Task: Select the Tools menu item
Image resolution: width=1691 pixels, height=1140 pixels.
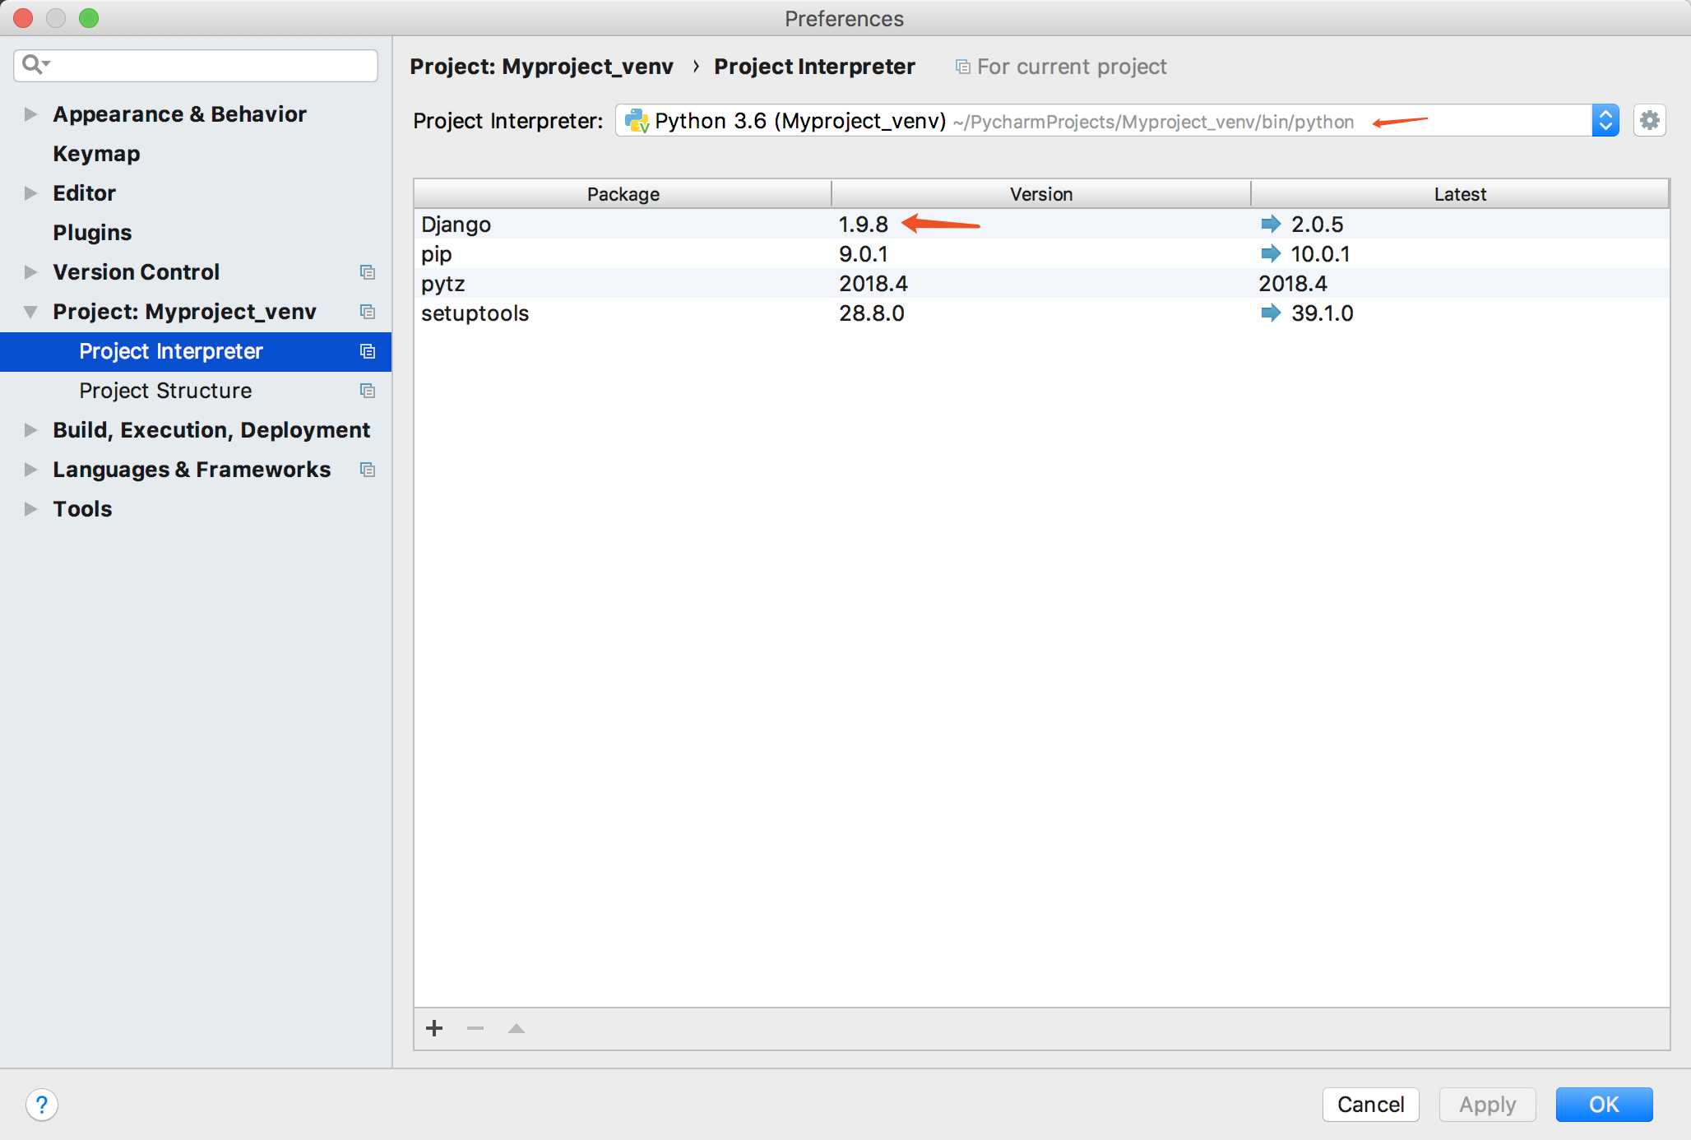Action: point(81,507)
